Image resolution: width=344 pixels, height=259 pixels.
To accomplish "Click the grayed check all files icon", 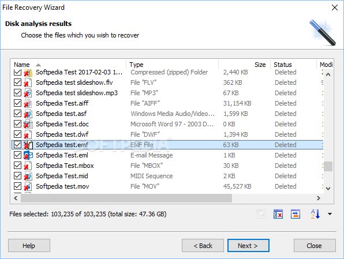I will 261,214.
